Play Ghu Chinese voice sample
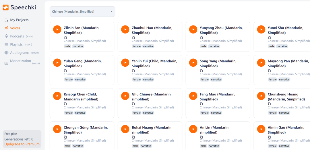 125,96
